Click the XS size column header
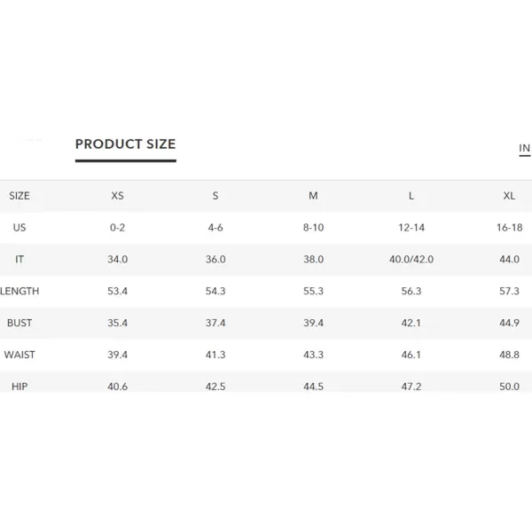The image size is (532, 532). tap(117, 196)
